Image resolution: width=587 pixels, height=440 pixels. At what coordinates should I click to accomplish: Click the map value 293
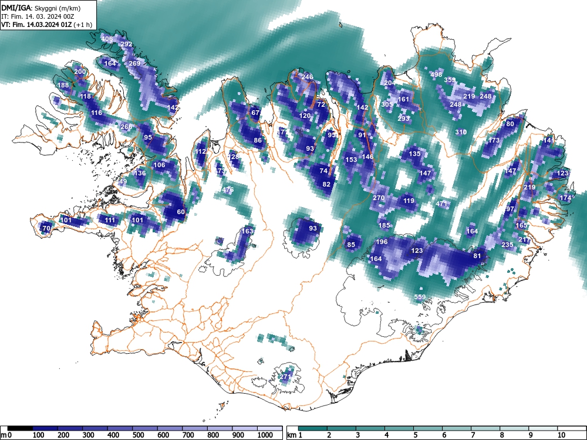[x=404, y=119]
